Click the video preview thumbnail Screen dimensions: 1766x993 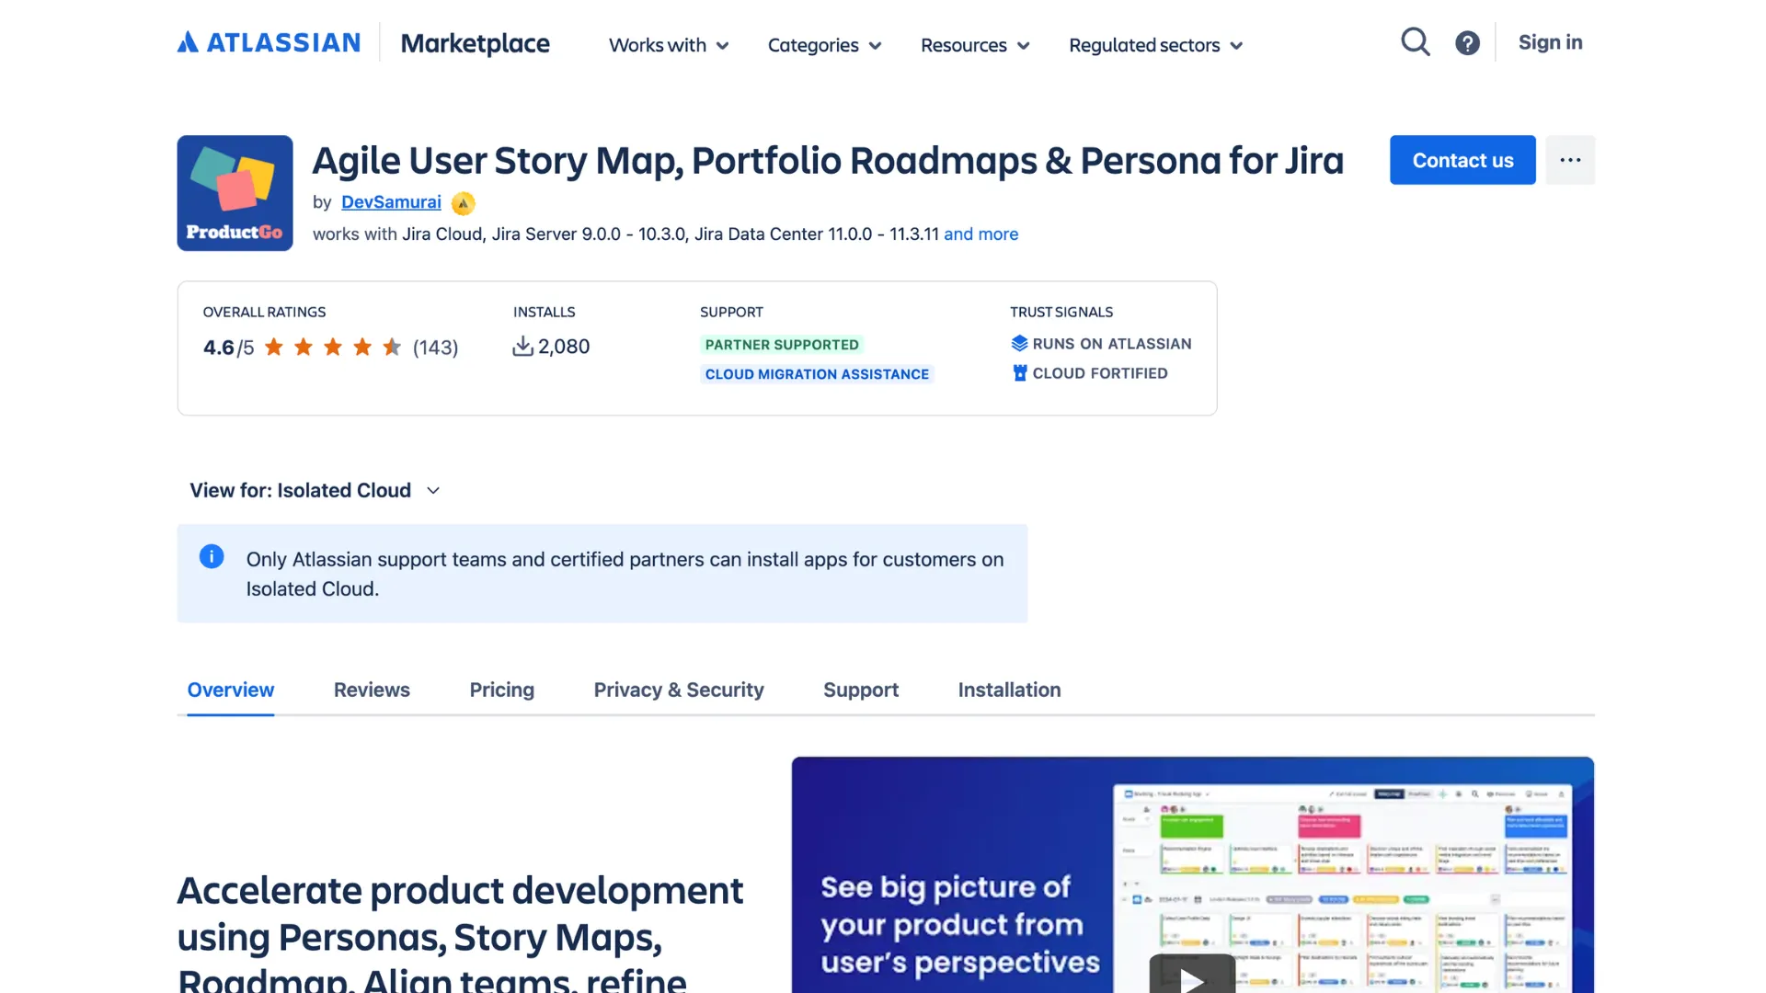pos(1192,874)
